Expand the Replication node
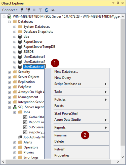This screenshot has height=165, width=126. coord(9,82)
